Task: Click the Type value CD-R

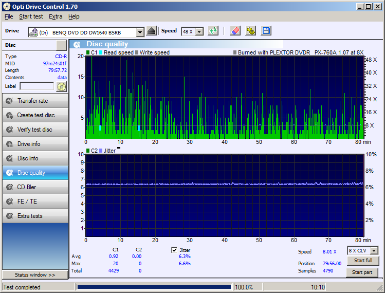Action: (x=61, y=57)
